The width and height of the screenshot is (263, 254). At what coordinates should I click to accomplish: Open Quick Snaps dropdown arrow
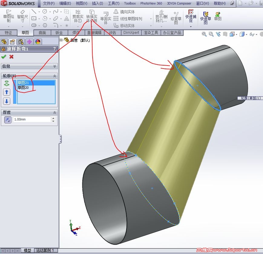click(x=191, y=27)
